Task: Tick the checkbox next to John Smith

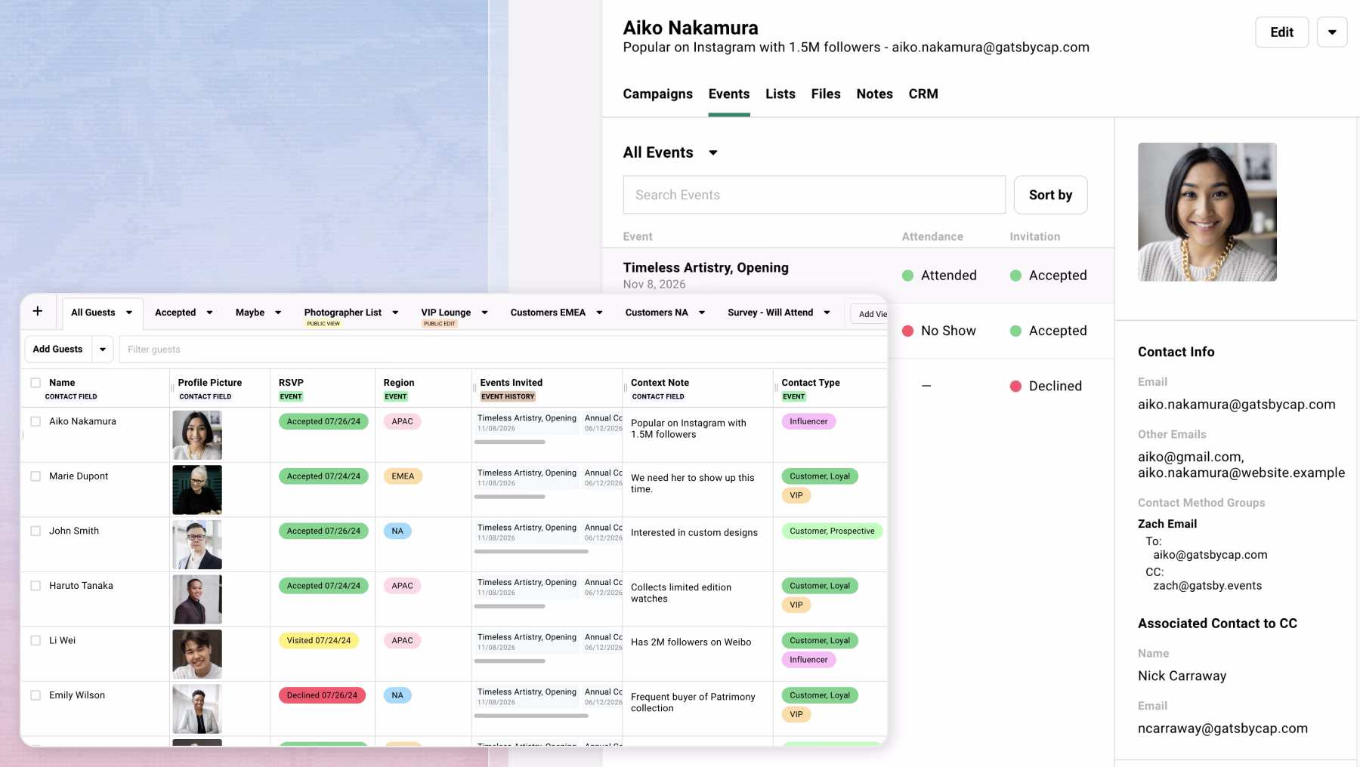Action: click(x=36, y=531)
